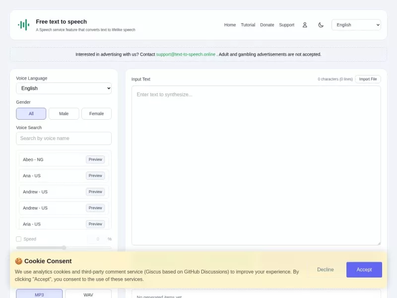The height and width of the screenshot is (298, 397).
Task: Click the Import File button
Action: coord(368,79)
